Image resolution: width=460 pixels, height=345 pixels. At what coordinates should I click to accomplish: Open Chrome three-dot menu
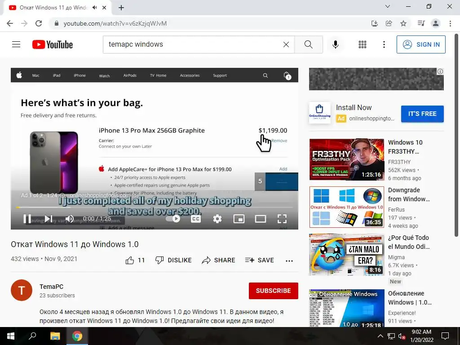[x=450, y=23]
